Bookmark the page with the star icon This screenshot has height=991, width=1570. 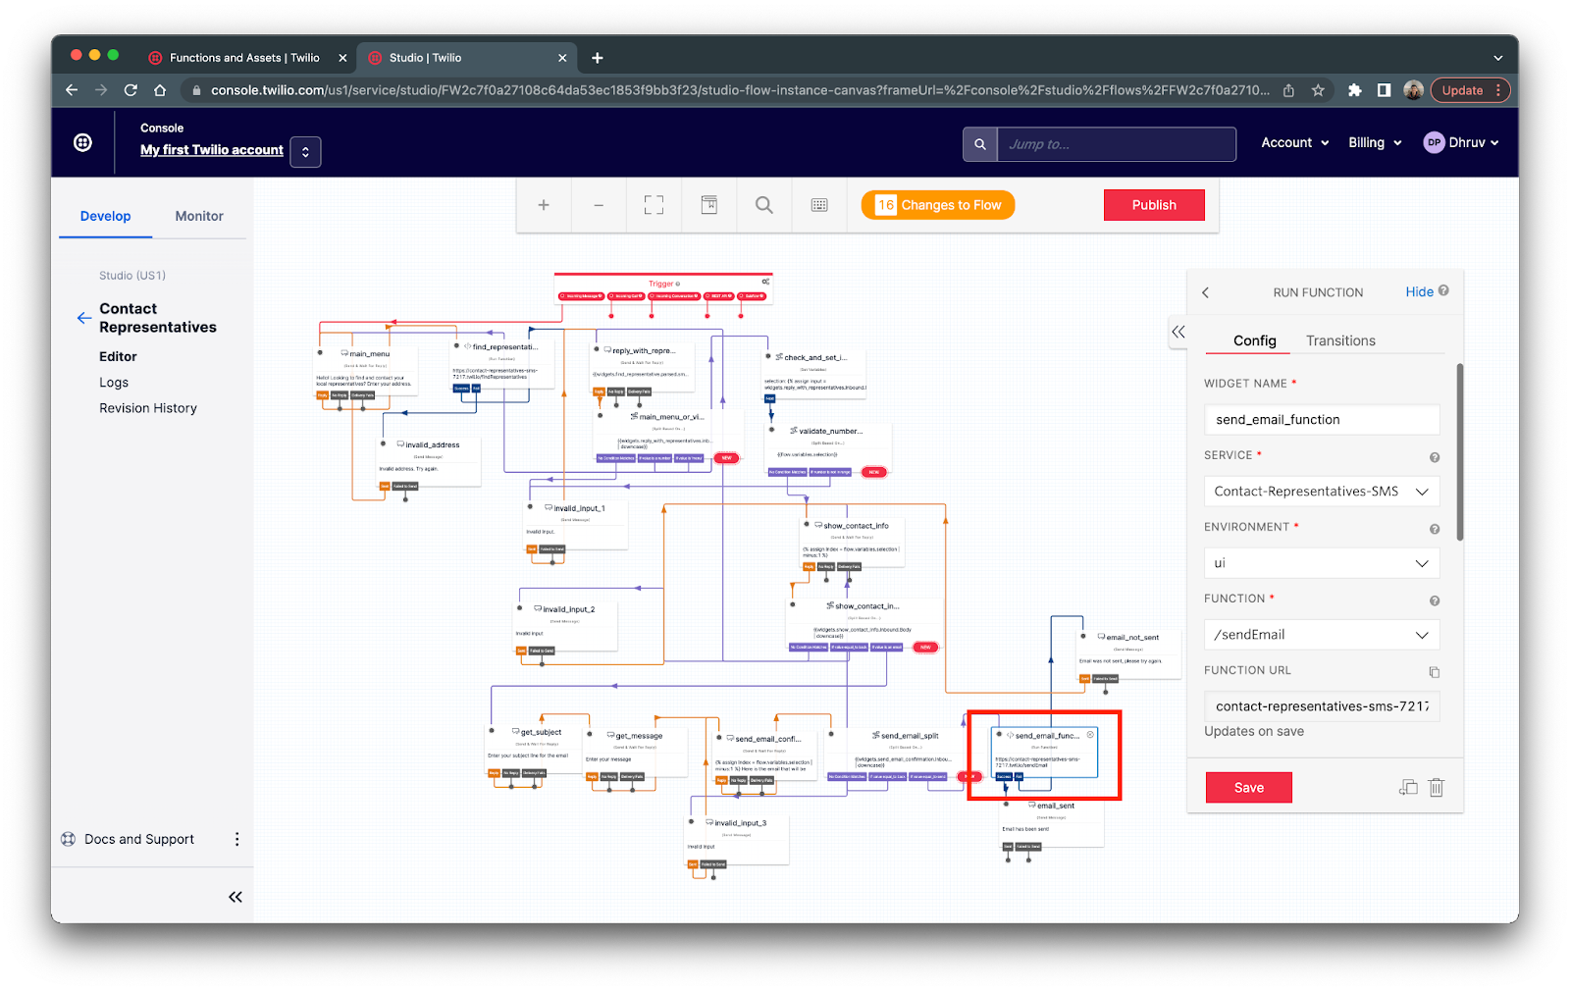[x=1318, y=90]
